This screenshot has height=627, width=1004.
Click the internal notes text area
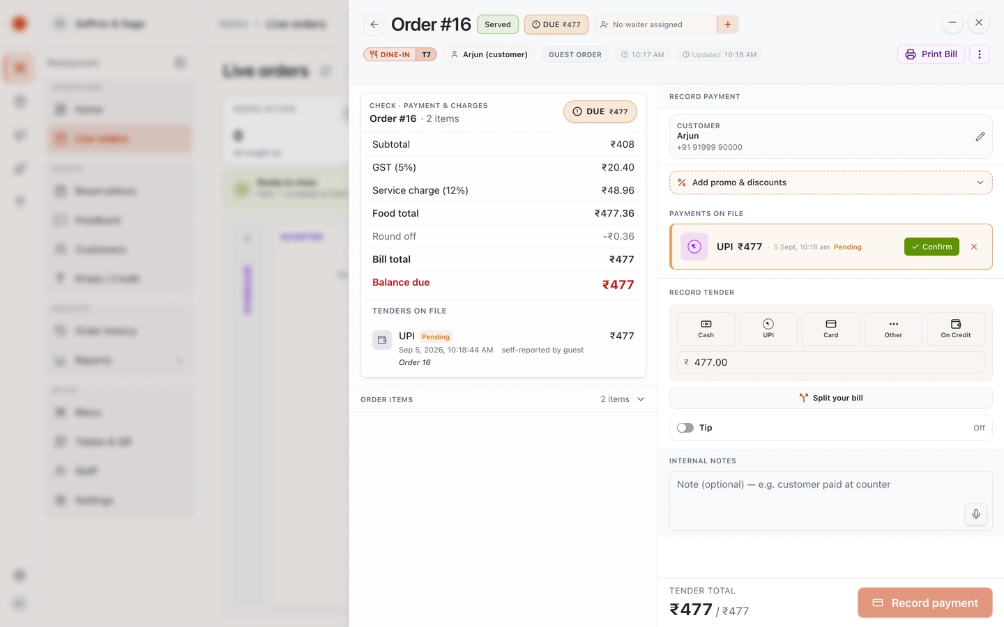pos(831,501)
